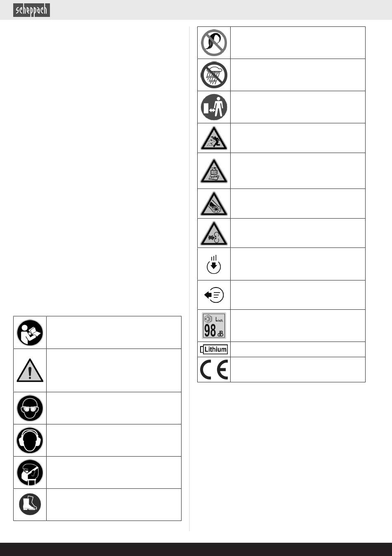Click the remove battery warning triangle
This screenshot has width=392, height=556.
point(214,171)
